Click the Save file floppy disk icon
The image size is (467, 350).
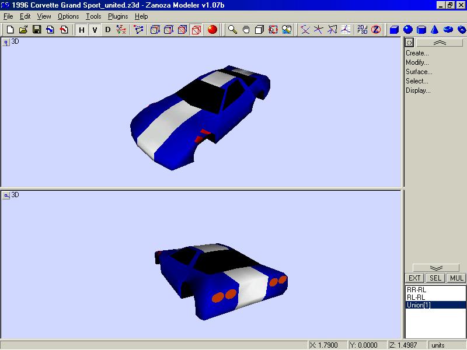(x=37, y=30)
